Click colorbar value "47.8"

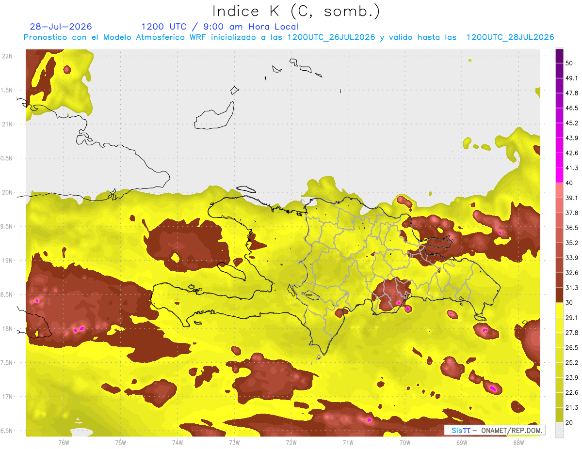click(572, 93)
